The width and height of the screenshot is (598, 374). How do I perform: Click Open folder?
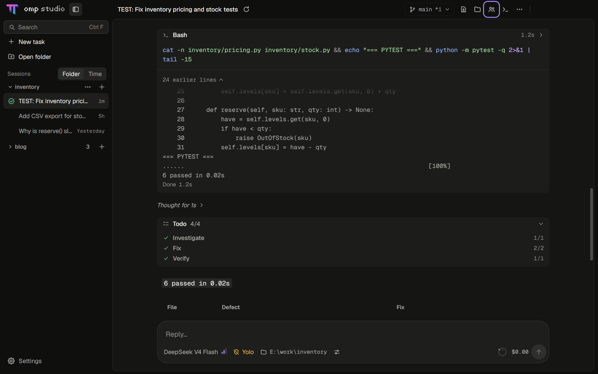tap(30, 57)
